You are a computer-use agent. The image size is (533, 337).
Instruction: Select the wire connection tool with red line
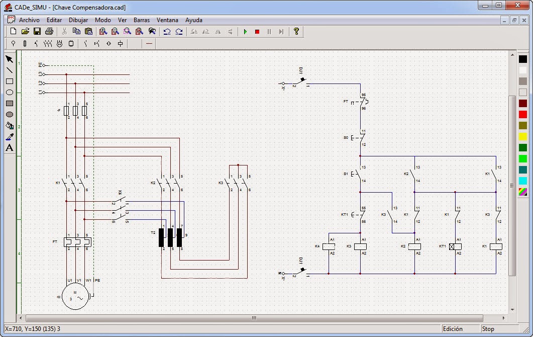click(x=149, y=43)
